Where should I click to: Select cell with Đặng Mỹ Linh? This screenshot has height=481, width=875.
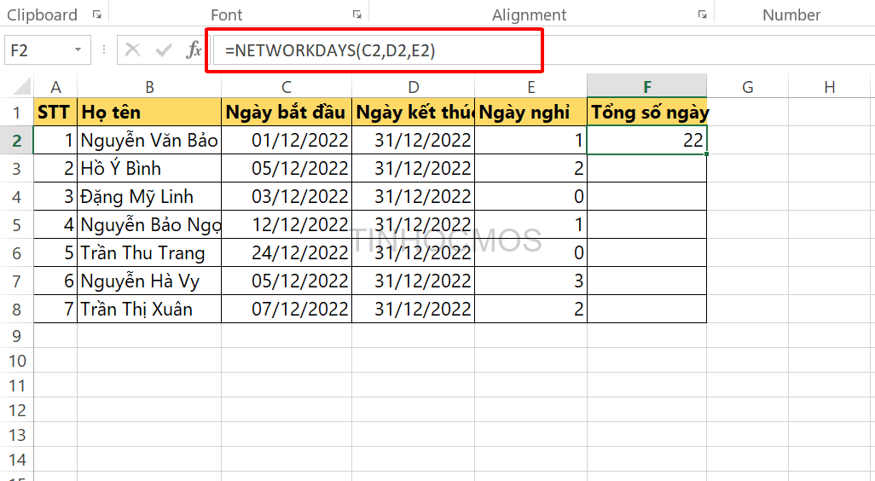click(x=149, y=196)
